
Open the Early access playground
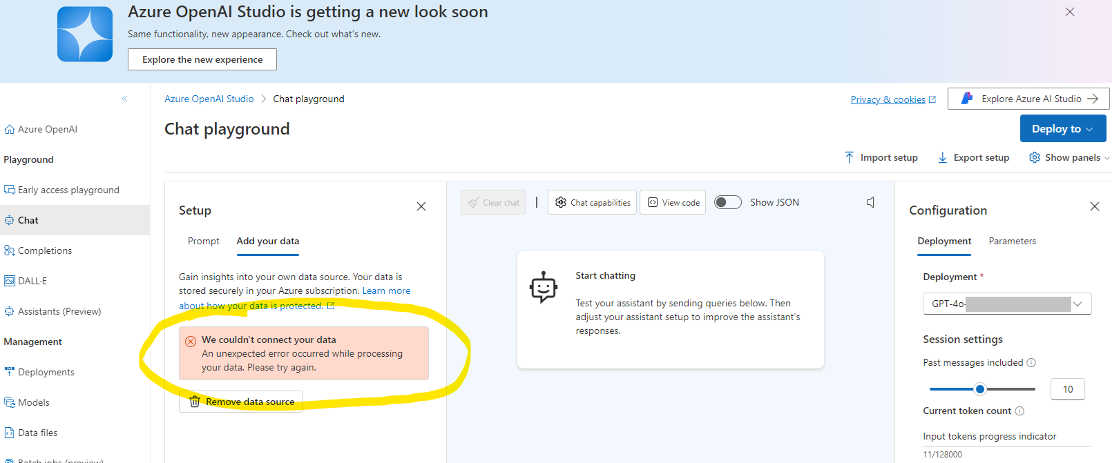point(68,190)
